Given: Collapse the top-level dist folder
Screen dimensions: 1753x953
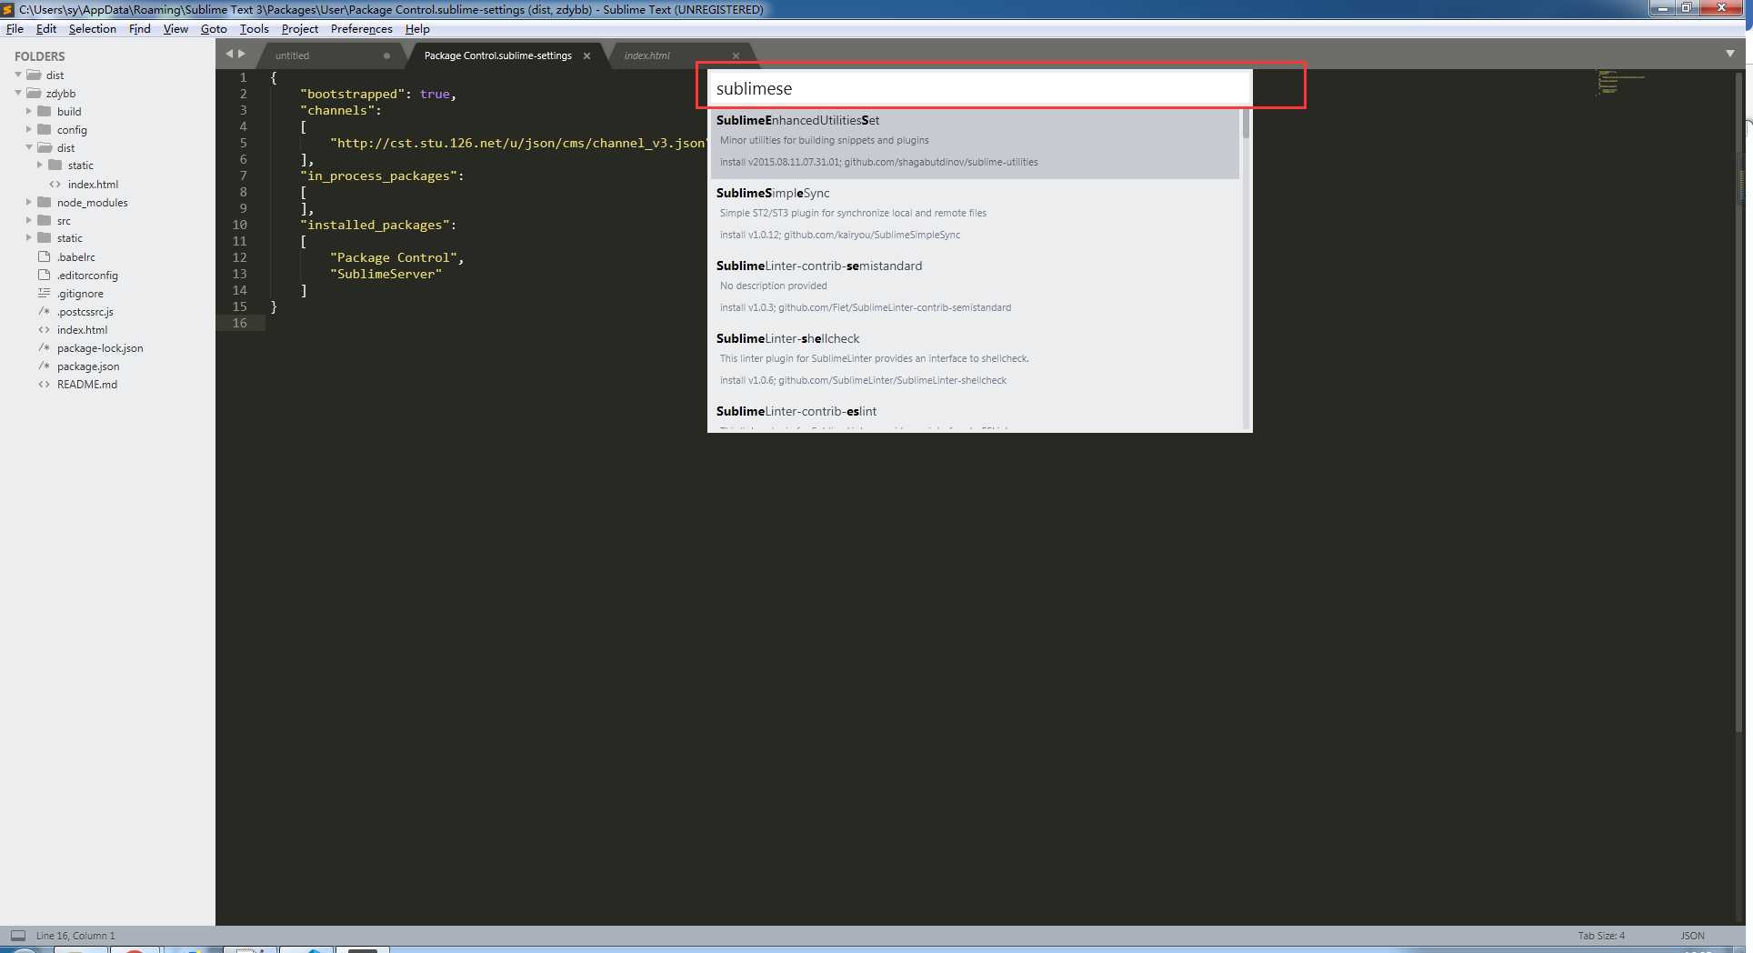Looking at the screenshot, I should click(x=18, y=75).
